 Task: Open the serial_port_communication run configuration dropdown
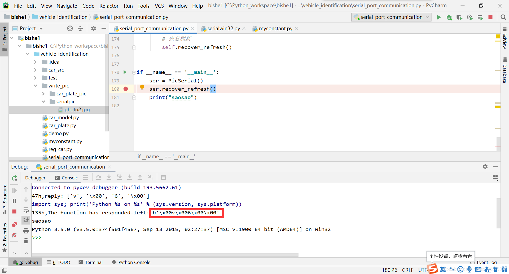391,17
